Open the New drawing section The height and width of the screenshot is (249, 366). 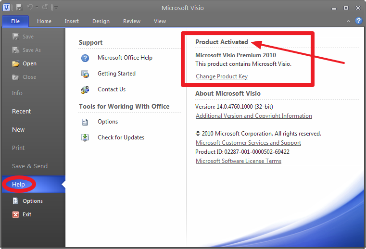[x=18, y=129]
